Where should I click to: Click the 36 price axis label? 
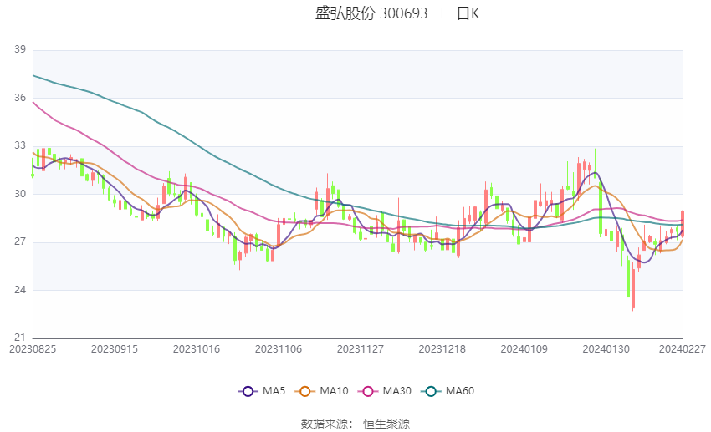pyautogui.click(x=20, y=98)
